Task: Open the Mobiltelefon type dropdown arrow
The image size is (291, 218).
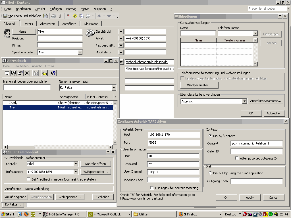Action: pos(121,52)
